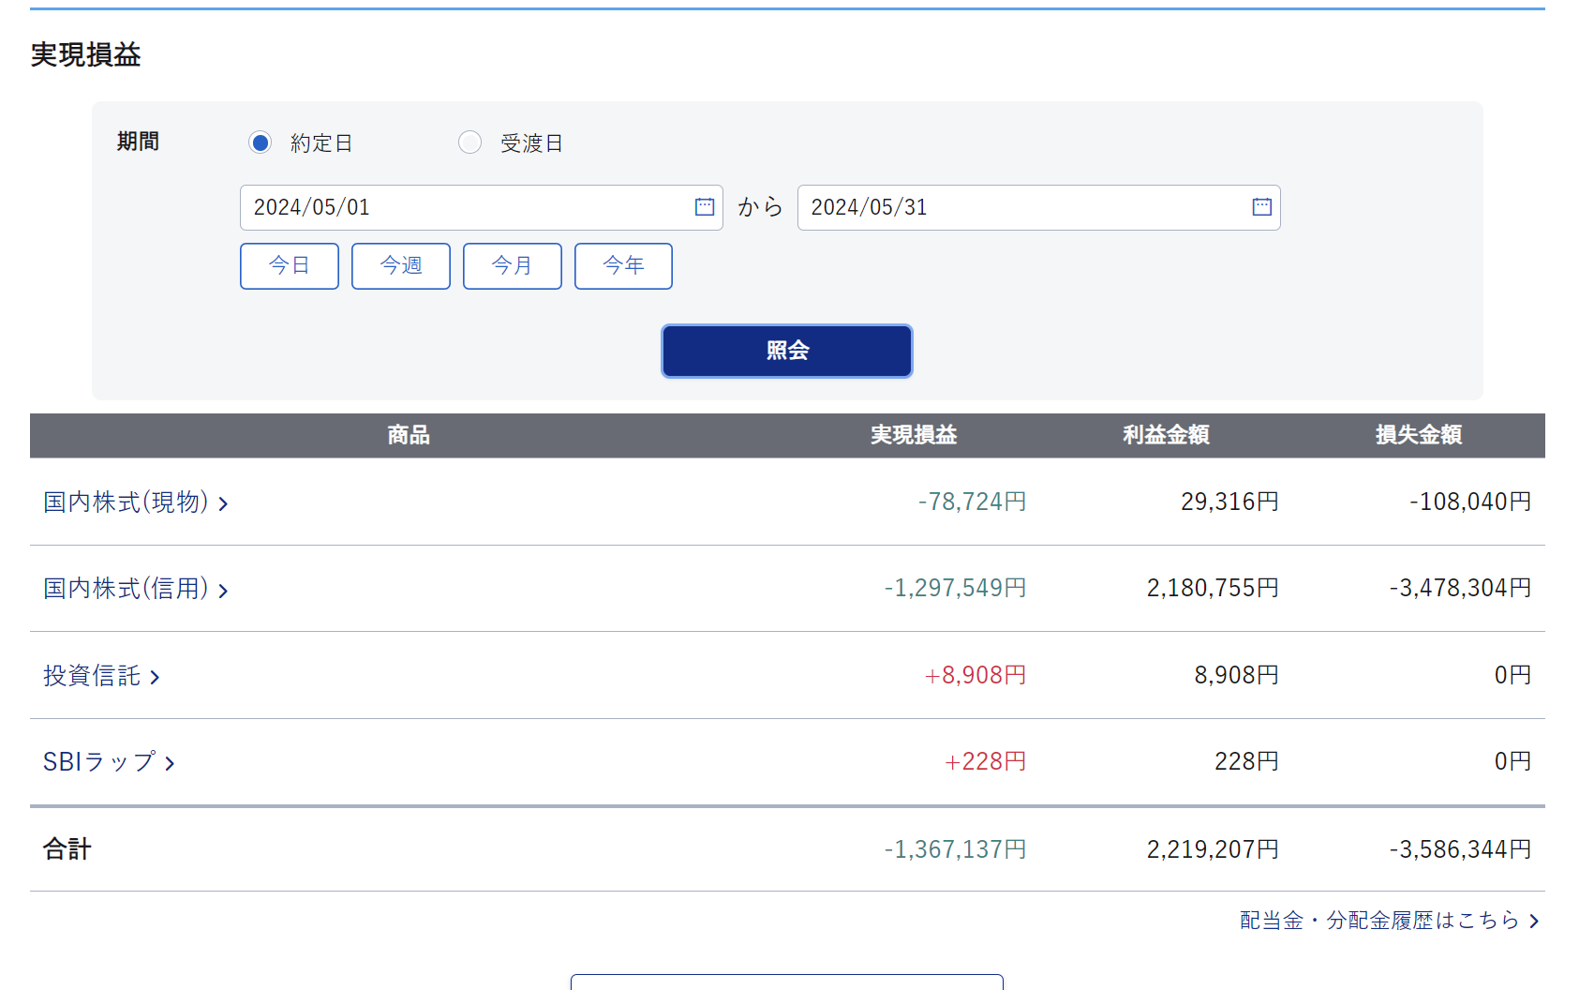The width and height of the screenshot is (1594, 990).
Task: Click the 実現損益 page heading
Action: (x=85, y=54)
